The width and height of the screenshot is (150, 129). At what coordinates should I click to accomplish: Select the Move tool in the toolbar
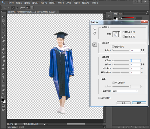coord(3,16)
